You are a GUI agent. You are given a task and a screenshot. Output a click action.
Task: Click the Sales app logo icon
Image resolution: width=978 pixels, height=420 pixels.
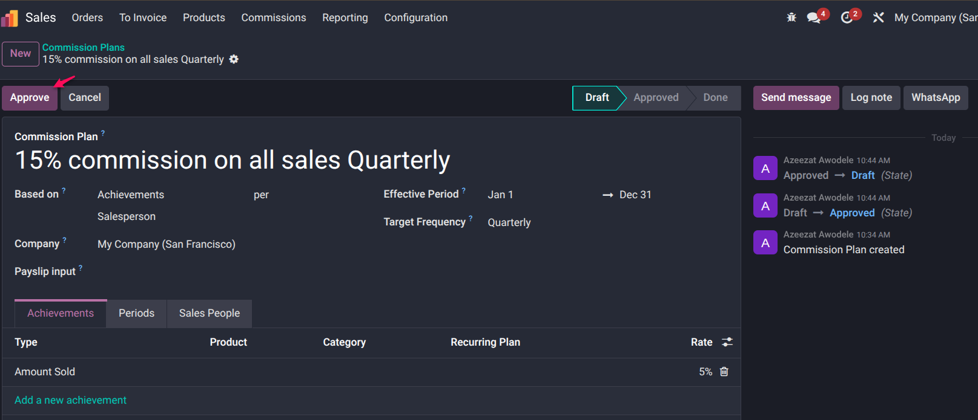10,18
